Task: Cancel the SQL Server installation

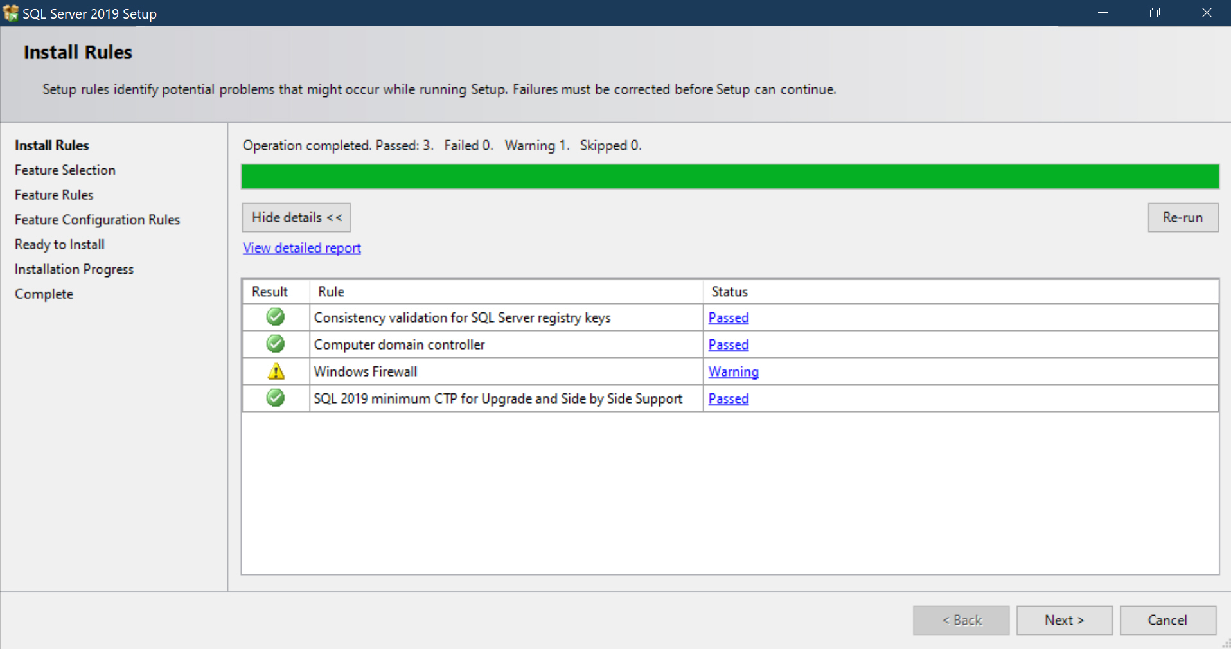Action: tap(1167, 620)
